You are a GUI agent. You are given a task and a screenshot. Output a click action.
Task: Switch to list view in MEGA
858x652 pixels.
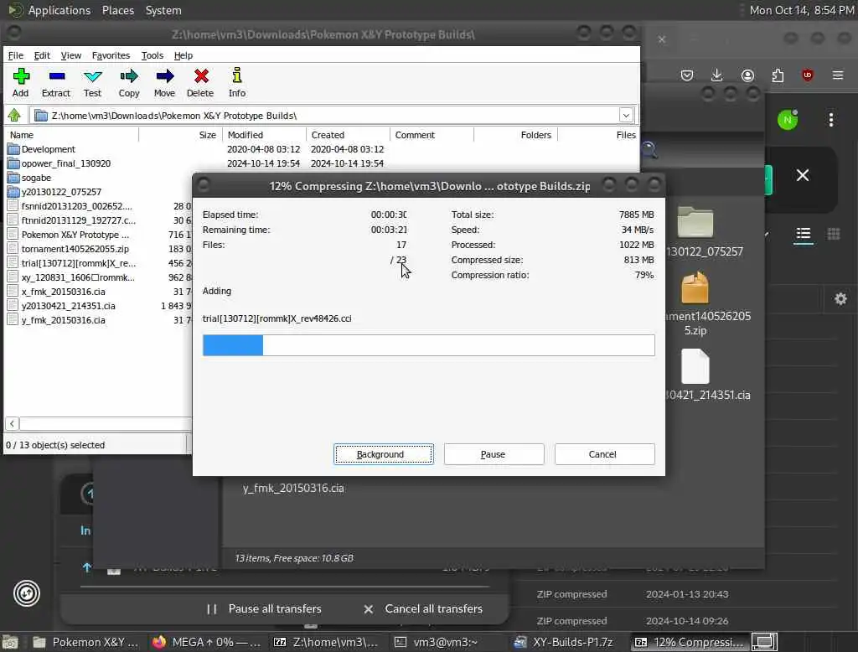tap(804, 235)
